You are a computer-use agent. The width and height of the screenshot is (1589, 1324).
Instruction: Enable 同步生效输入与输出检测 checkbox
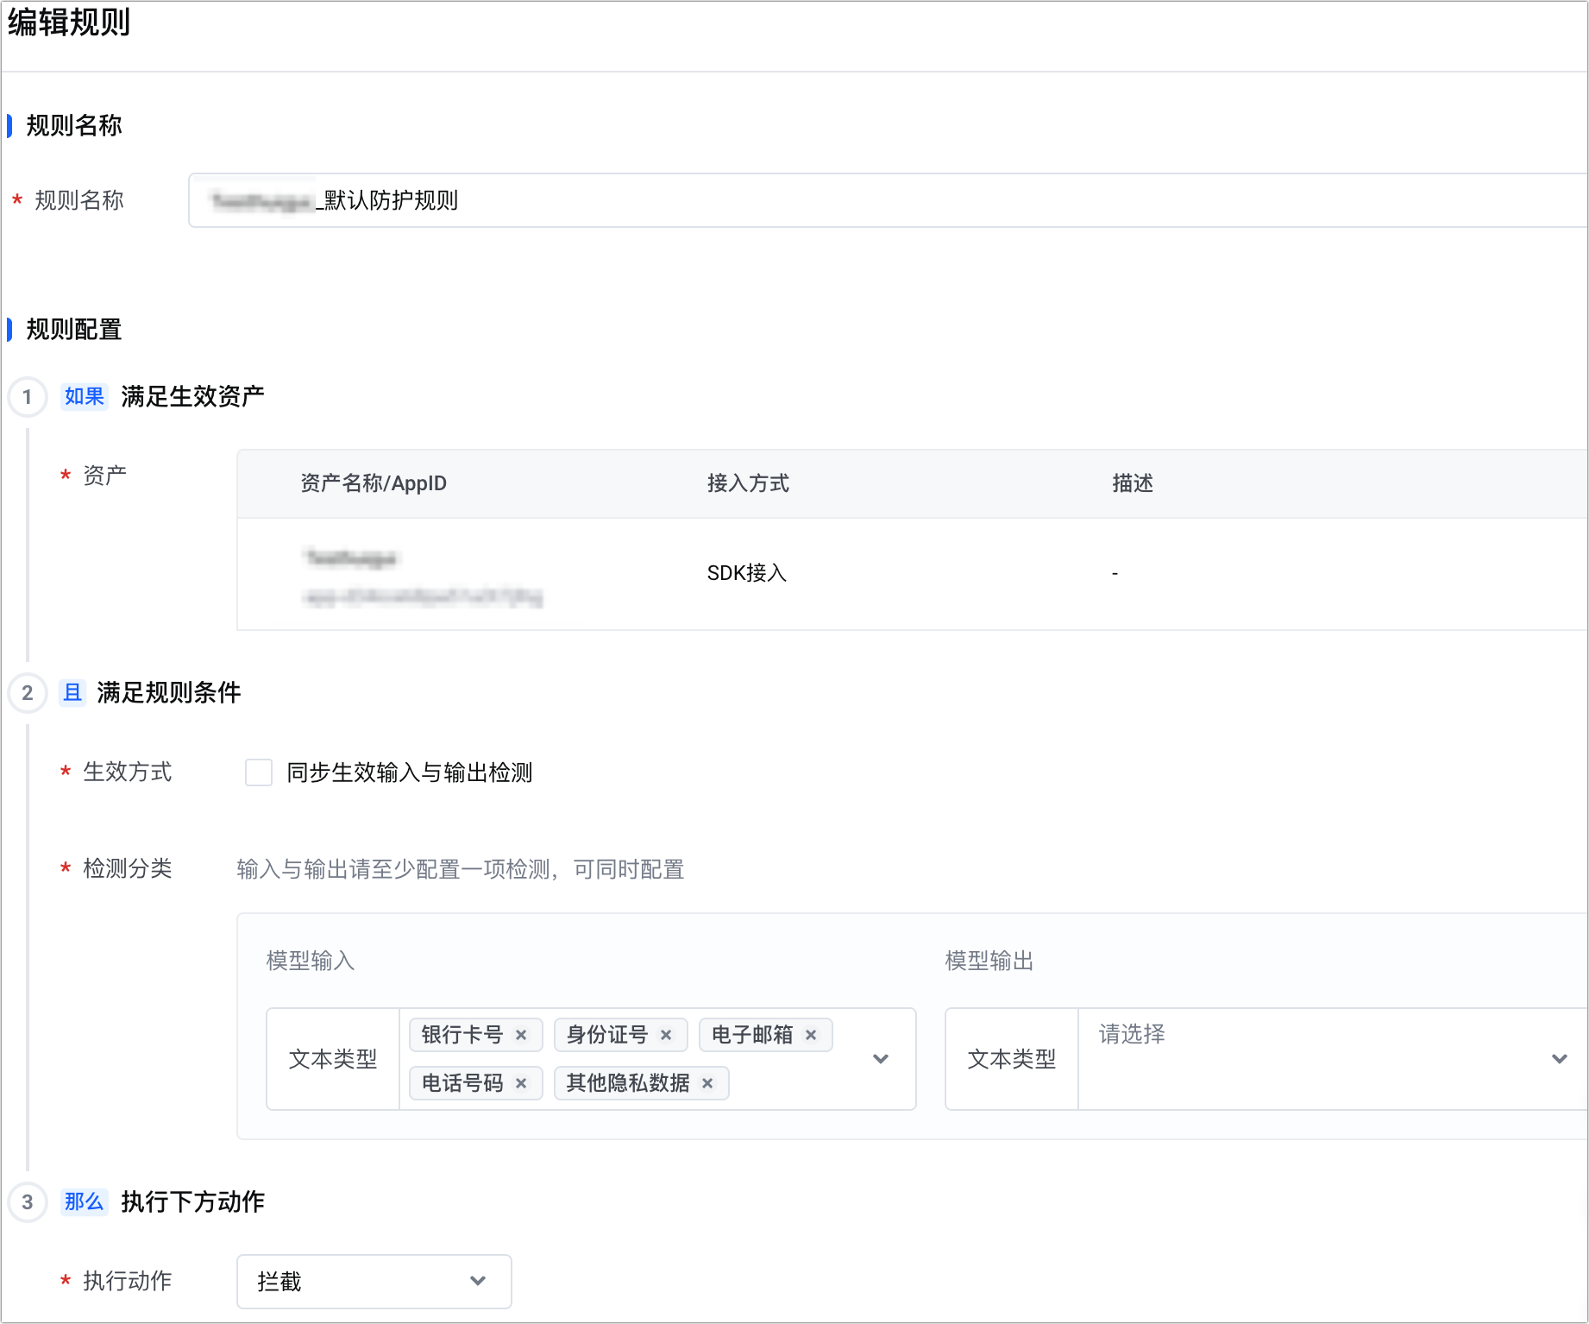point(259,772)
